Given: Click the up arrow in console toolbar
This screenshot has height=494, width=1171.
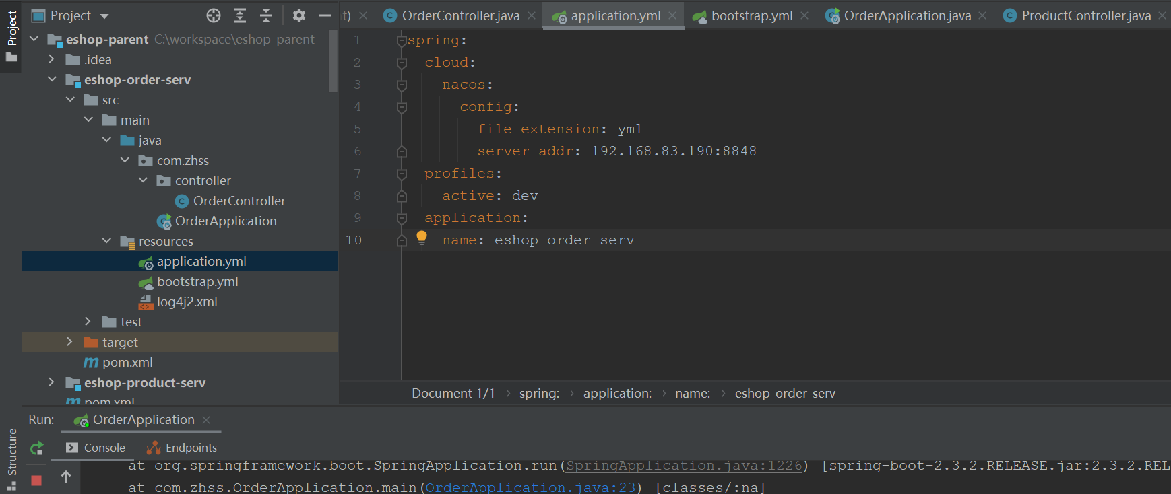Looking at the screenshot, I should click(66, 477).
